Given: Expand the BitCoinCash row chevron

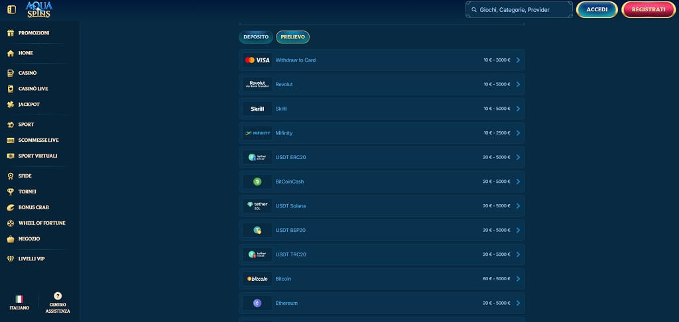Looking at the screenshot, I should tap(518, 182).
